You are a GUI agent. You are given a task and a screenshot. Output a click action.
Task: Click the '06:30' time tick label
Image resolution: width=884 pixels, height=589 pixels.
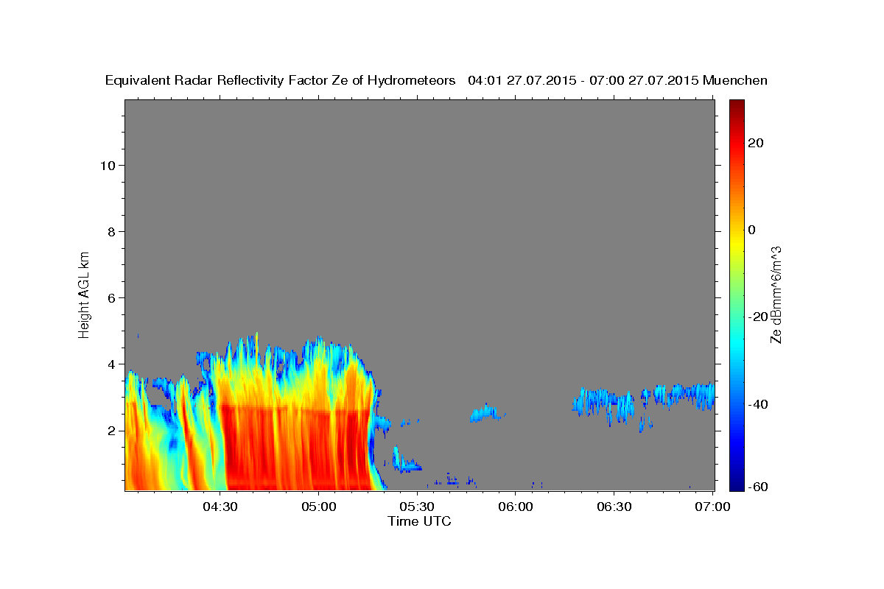(614, 507)
